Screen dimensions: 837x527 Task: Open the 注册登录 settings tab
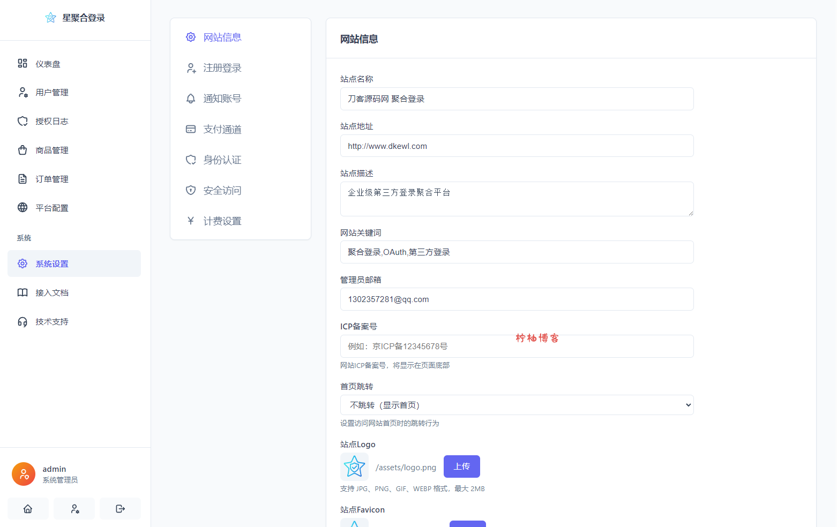pos(222,68)
